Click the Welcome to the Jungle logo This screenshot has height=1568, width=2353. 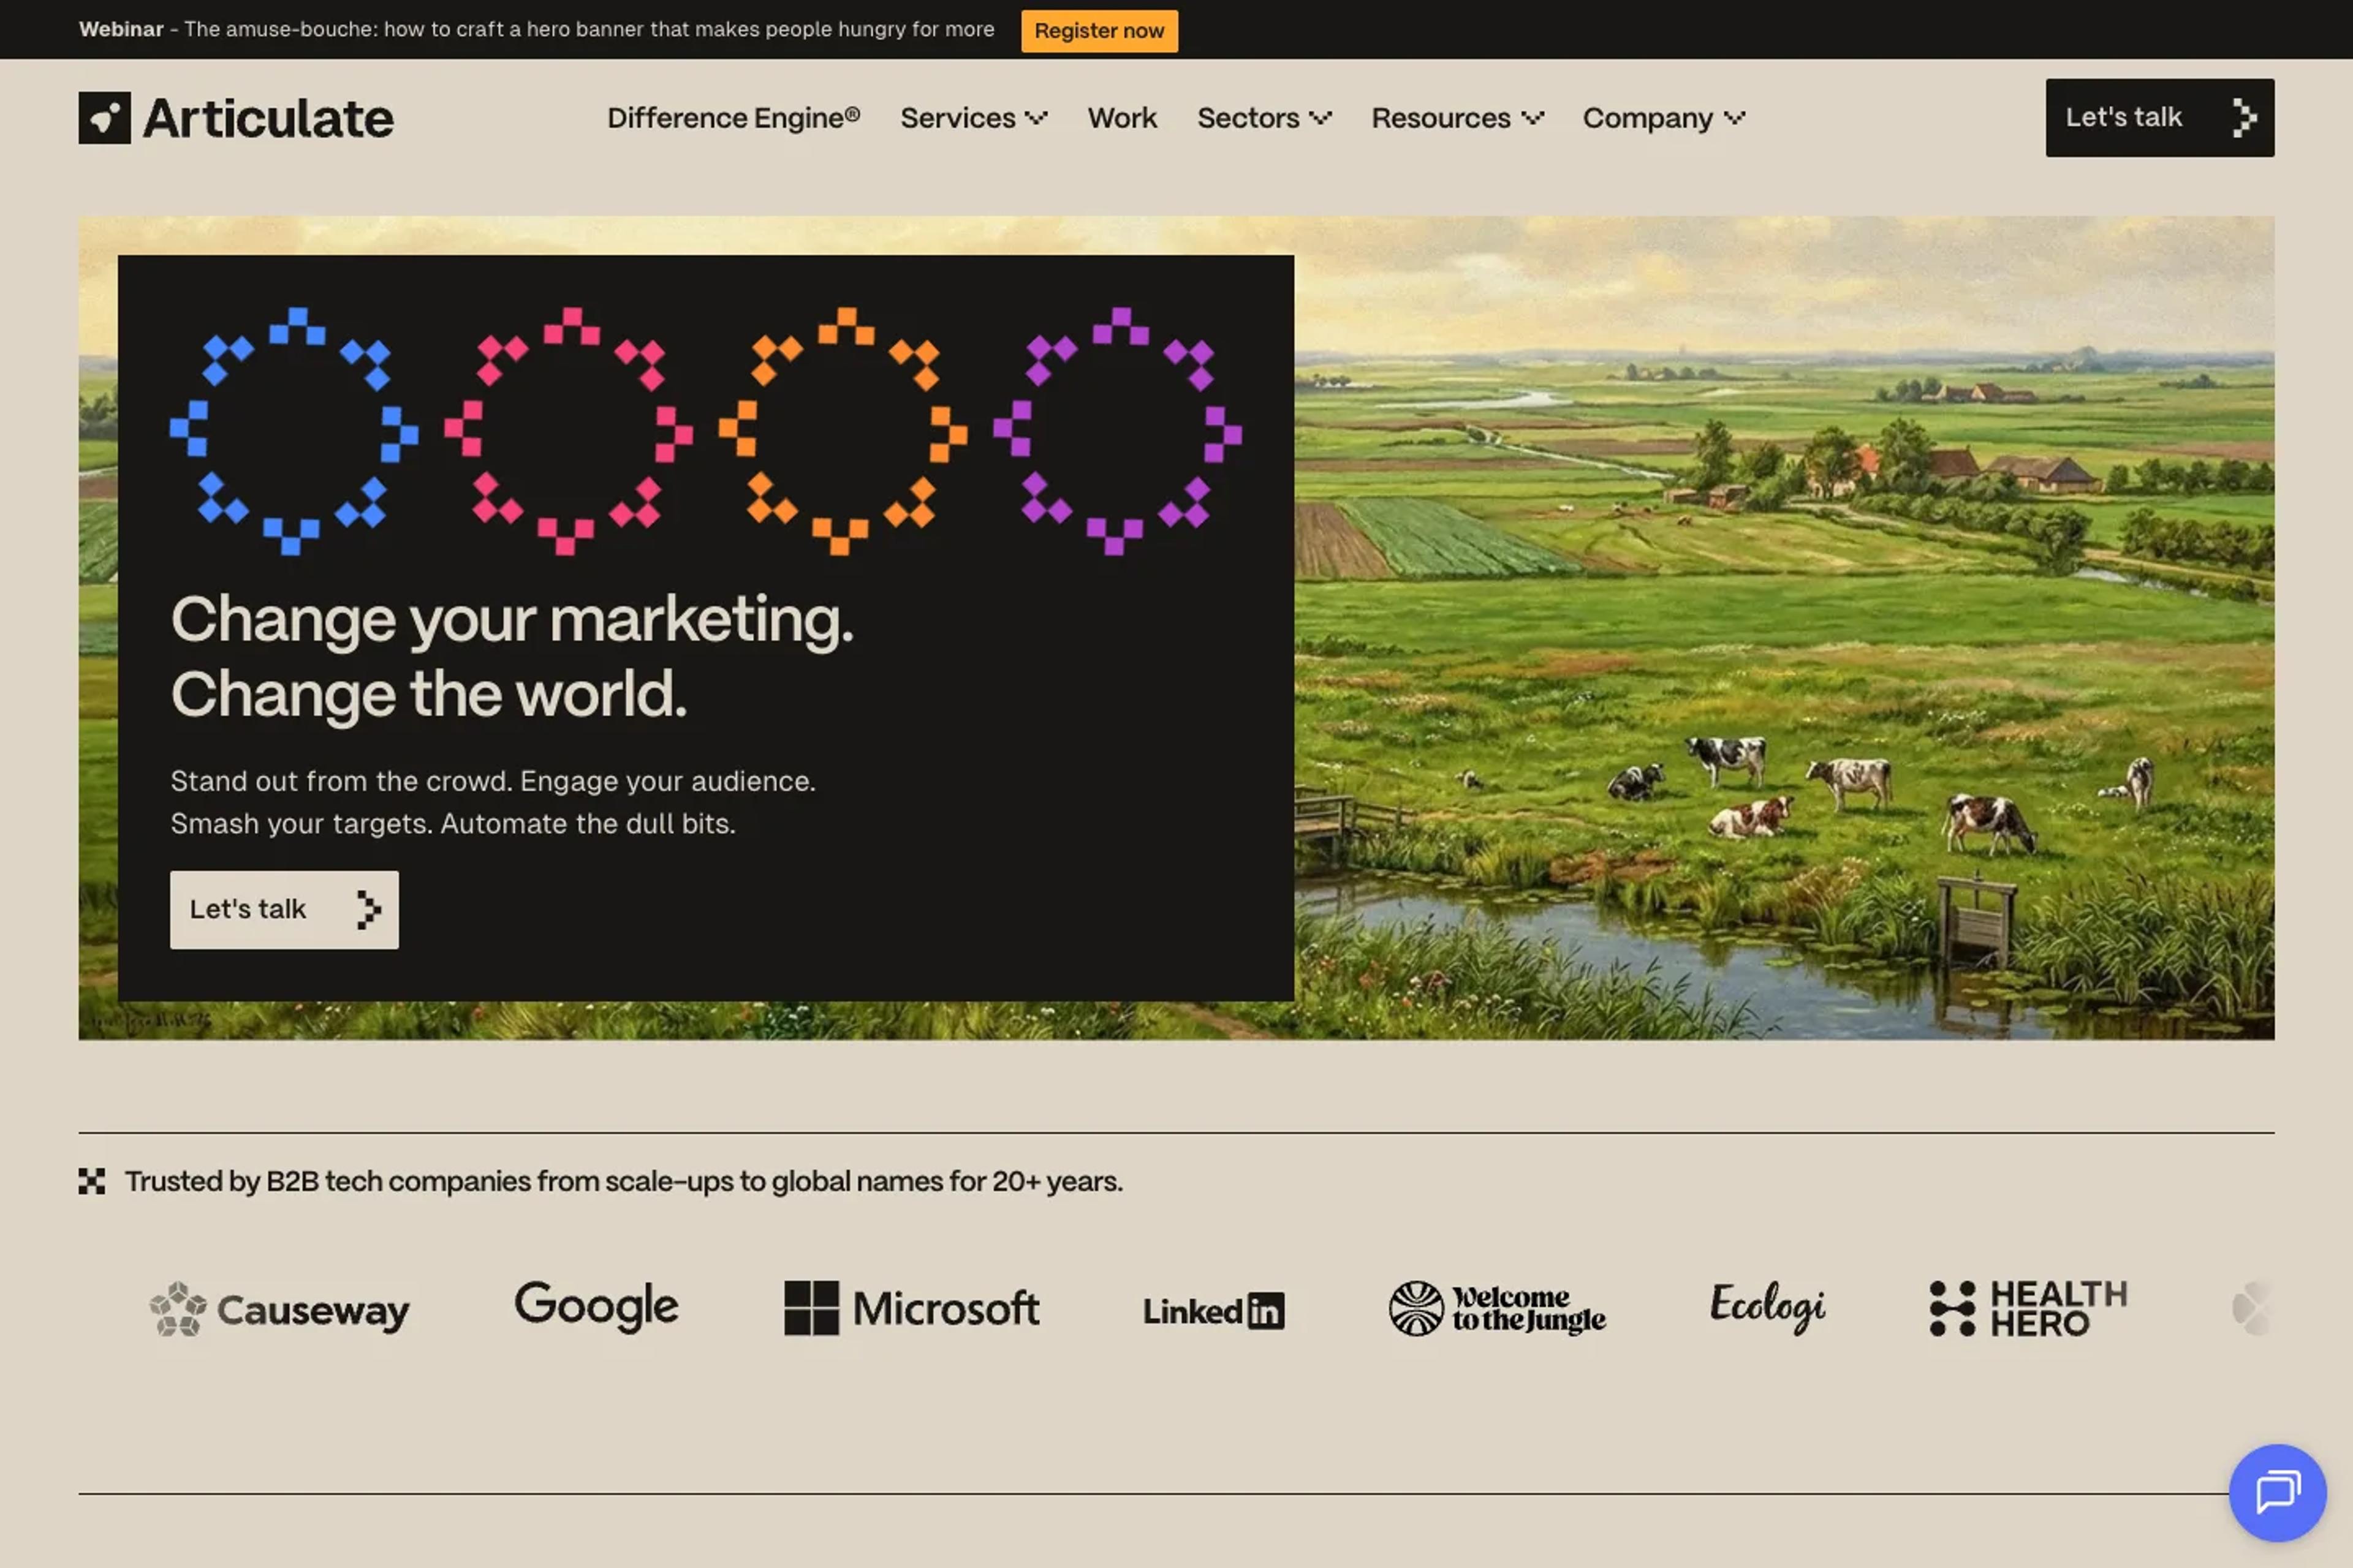[1498, 1308]
